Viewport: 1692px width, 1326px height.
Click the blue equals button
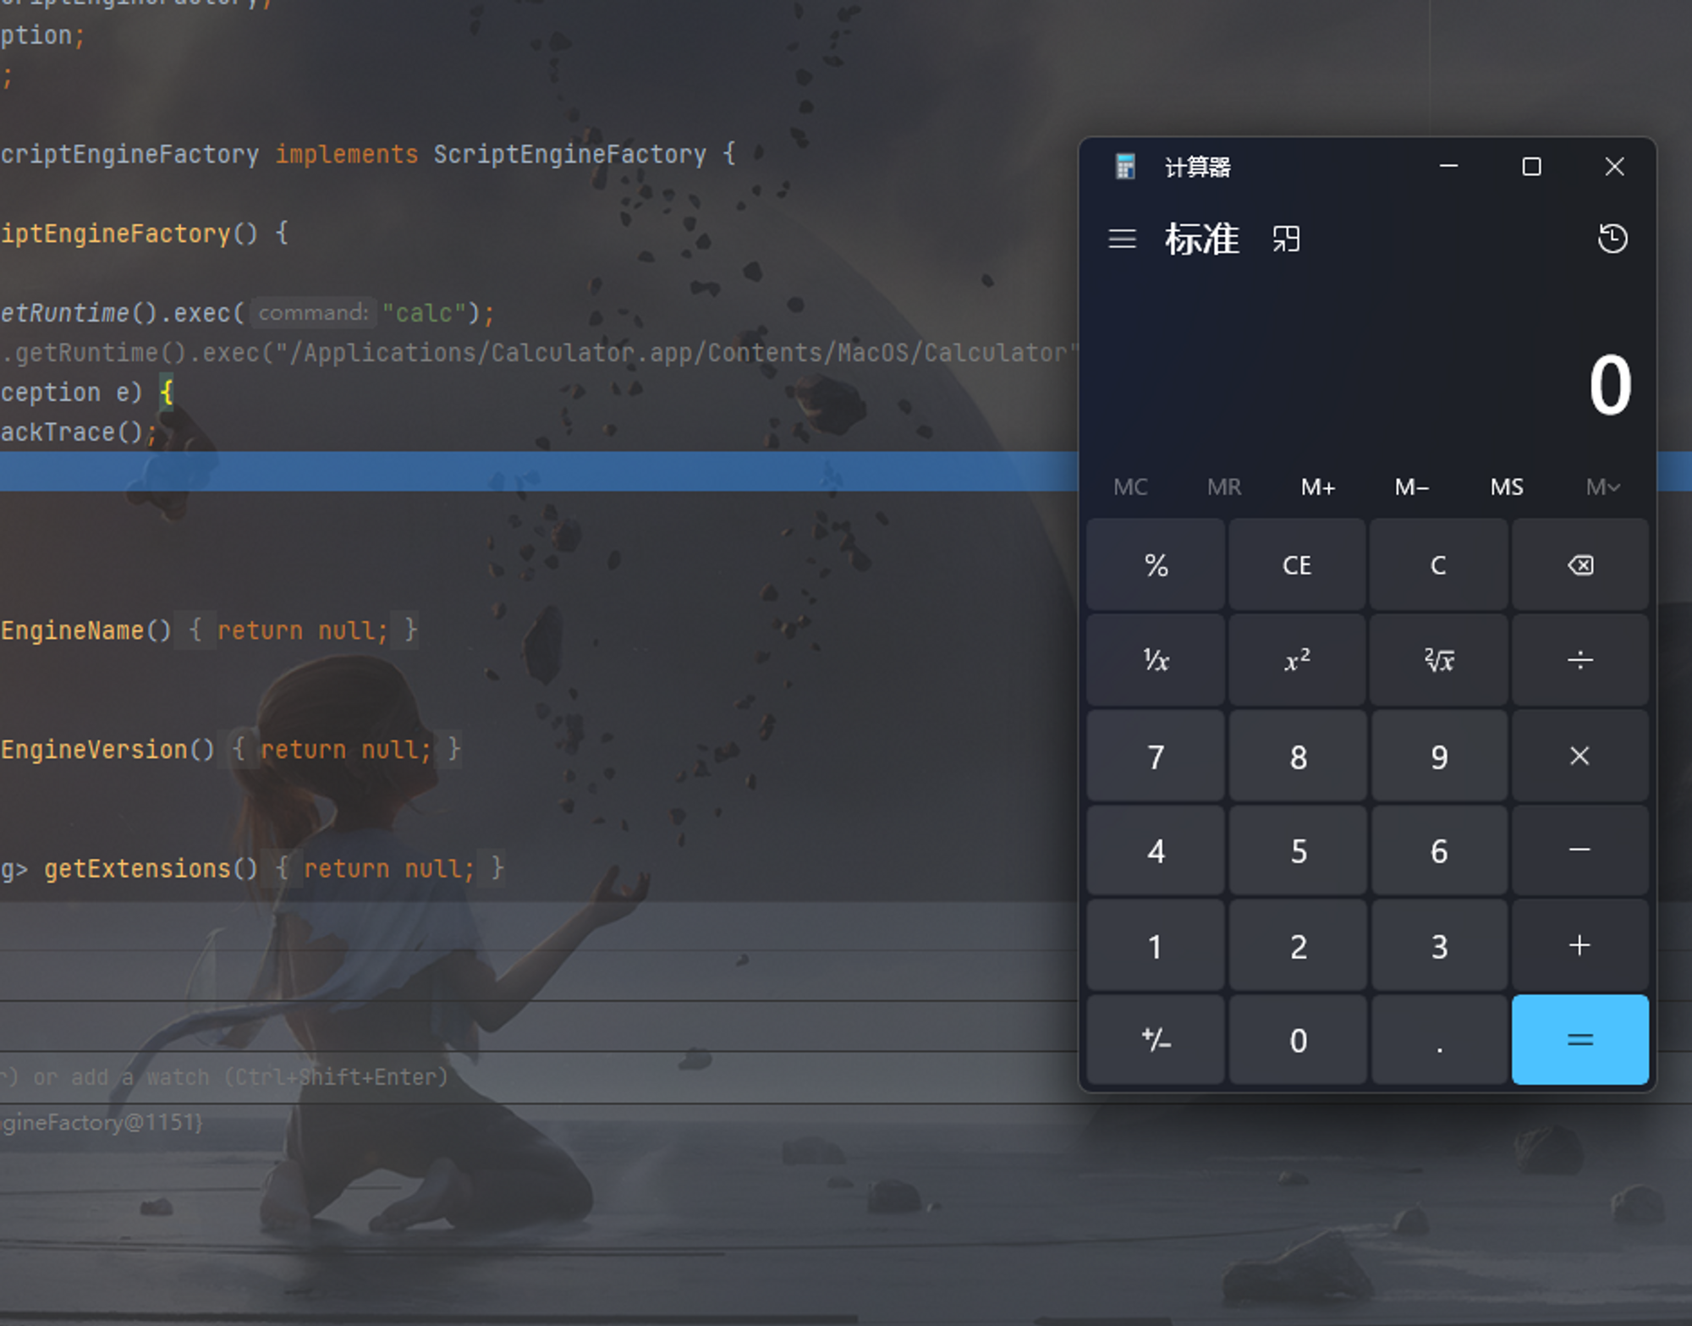click(x=1579, y=1039)
